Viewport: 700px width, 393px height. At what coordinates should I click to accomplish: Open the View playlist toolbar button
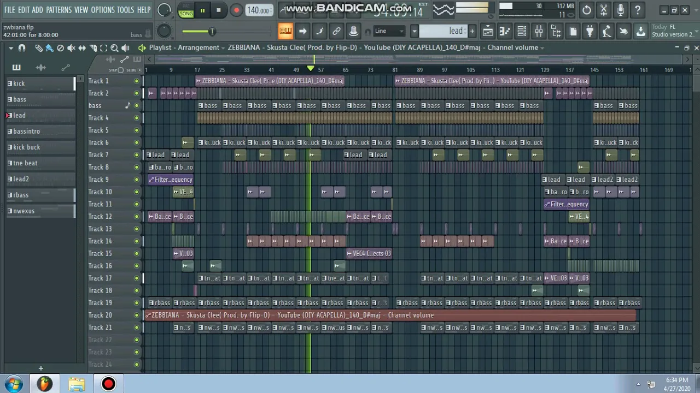pos(285,31)
